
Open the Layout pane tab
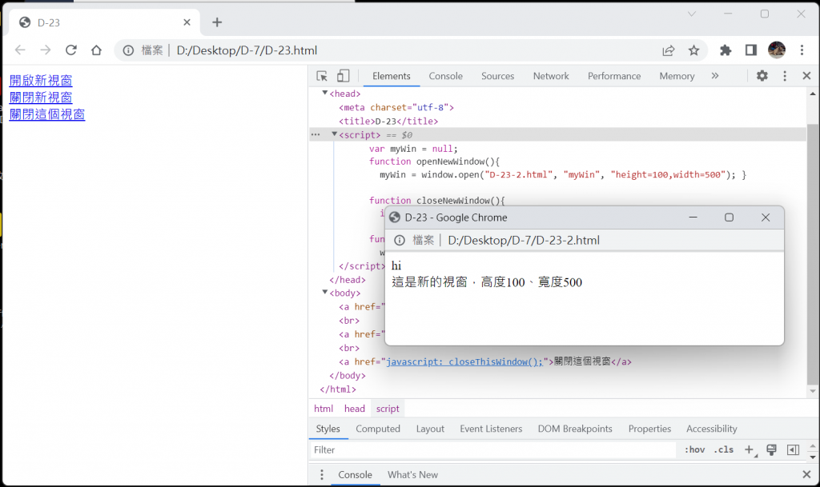430,429
